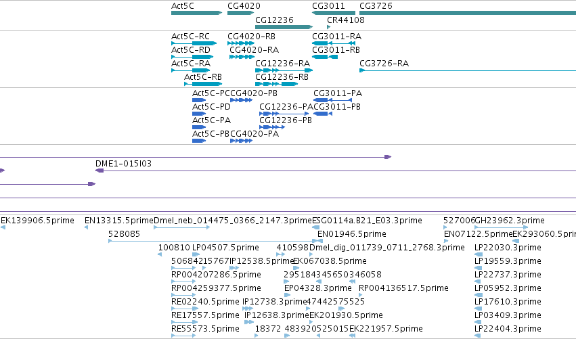Select EST EN13315.5prime
Image resolution: width=576 pixels, height=339 pixels.
pyautogui.click(x=87, y=228)
